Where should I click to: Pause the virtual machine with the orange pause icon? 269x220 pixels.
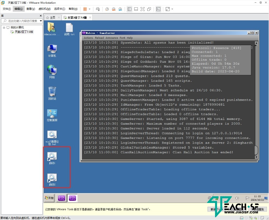85,9
